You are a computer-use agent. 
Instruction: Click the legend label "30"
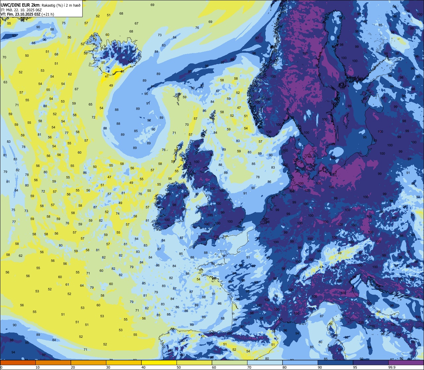[x=108, y=367]
